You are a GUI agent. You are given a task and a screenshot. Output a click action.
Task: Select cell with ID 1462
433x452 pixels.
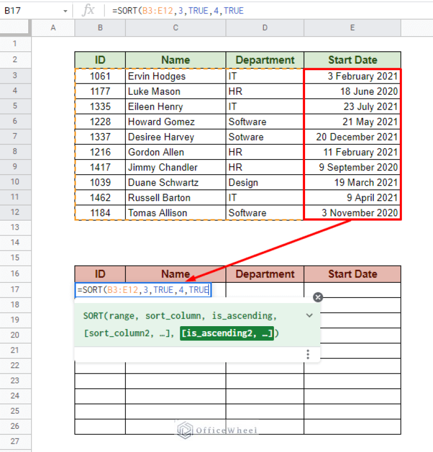(x=100, y=198)
